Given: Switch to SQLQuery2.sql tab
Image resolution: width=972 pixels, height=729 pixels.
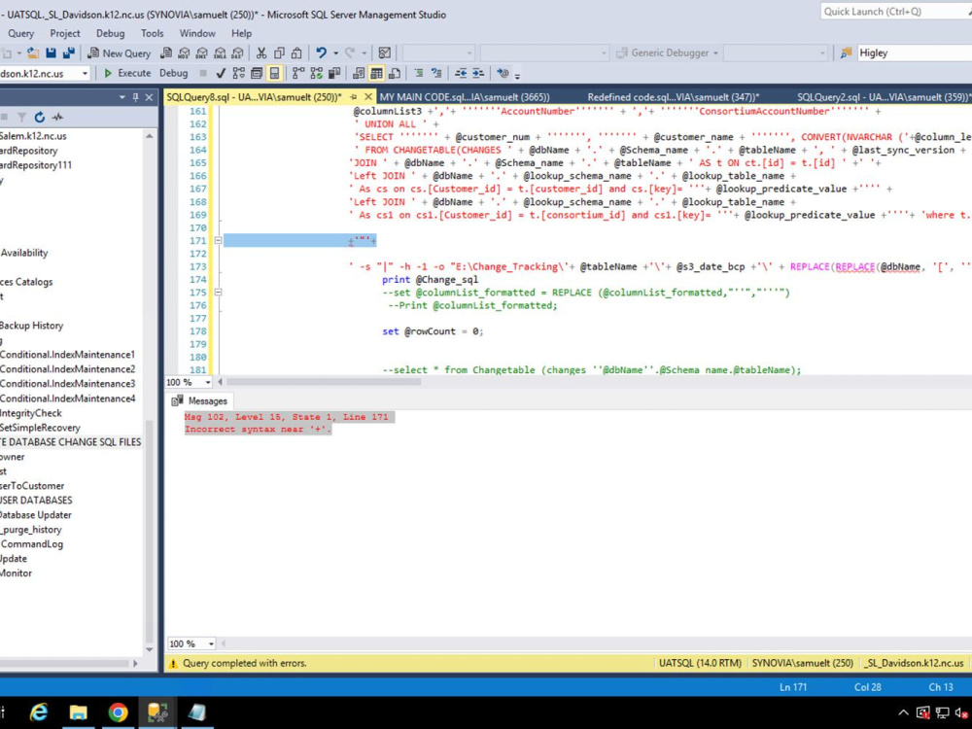Looking at the screenshot, I should [x=883, y=97].
